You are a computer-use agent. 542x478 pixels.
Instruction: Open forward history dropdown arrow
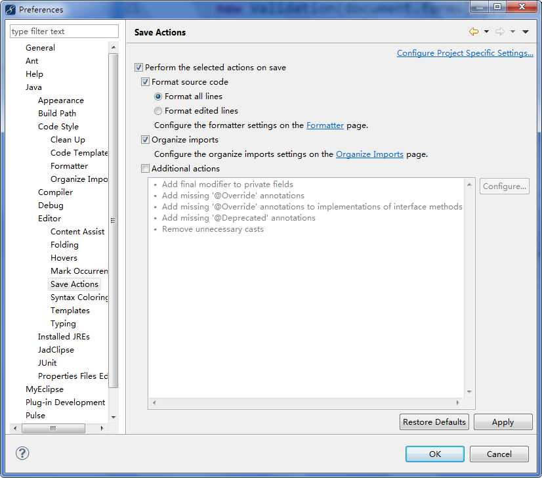pos(512,32)
